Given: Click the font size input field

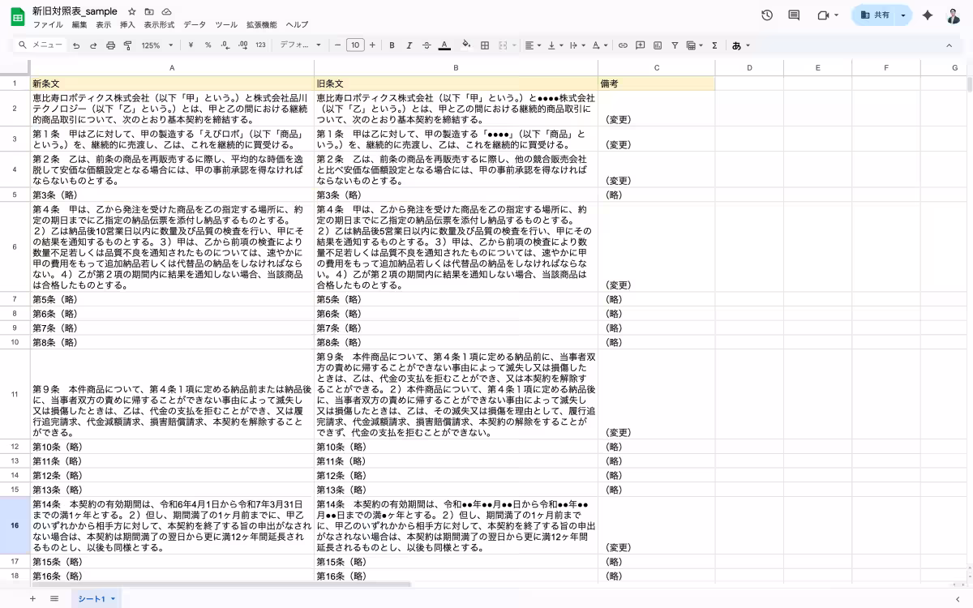Looking at the screenshot, I should pos(355,45).
